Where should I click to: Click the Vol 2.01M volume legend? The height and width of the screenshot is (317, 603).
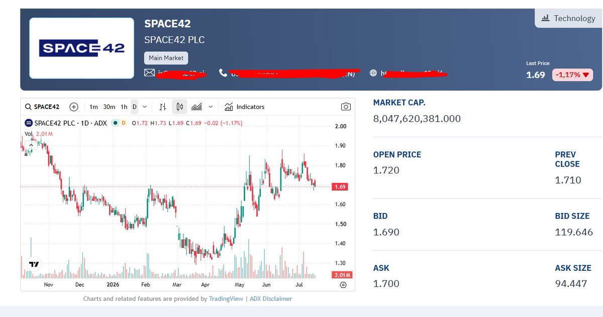(x=39, y=133)
